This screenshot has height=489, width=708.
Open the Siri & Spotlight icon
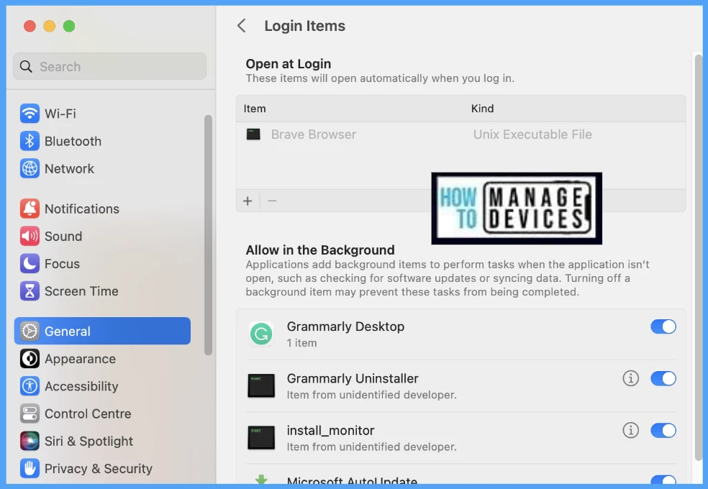(x=29, y=442)
